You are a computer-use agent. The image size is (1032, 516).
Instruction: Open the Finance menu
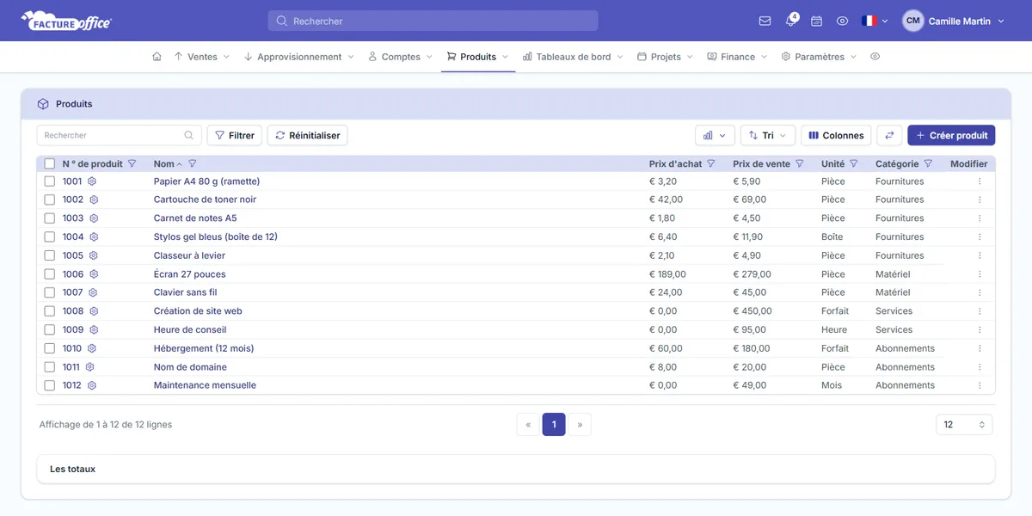pos(738,57)
